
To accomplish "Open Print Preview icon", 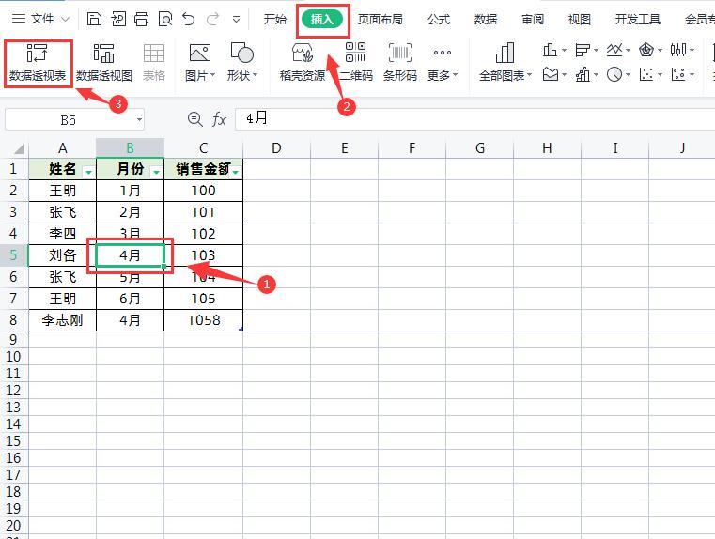I will (165, 19).
